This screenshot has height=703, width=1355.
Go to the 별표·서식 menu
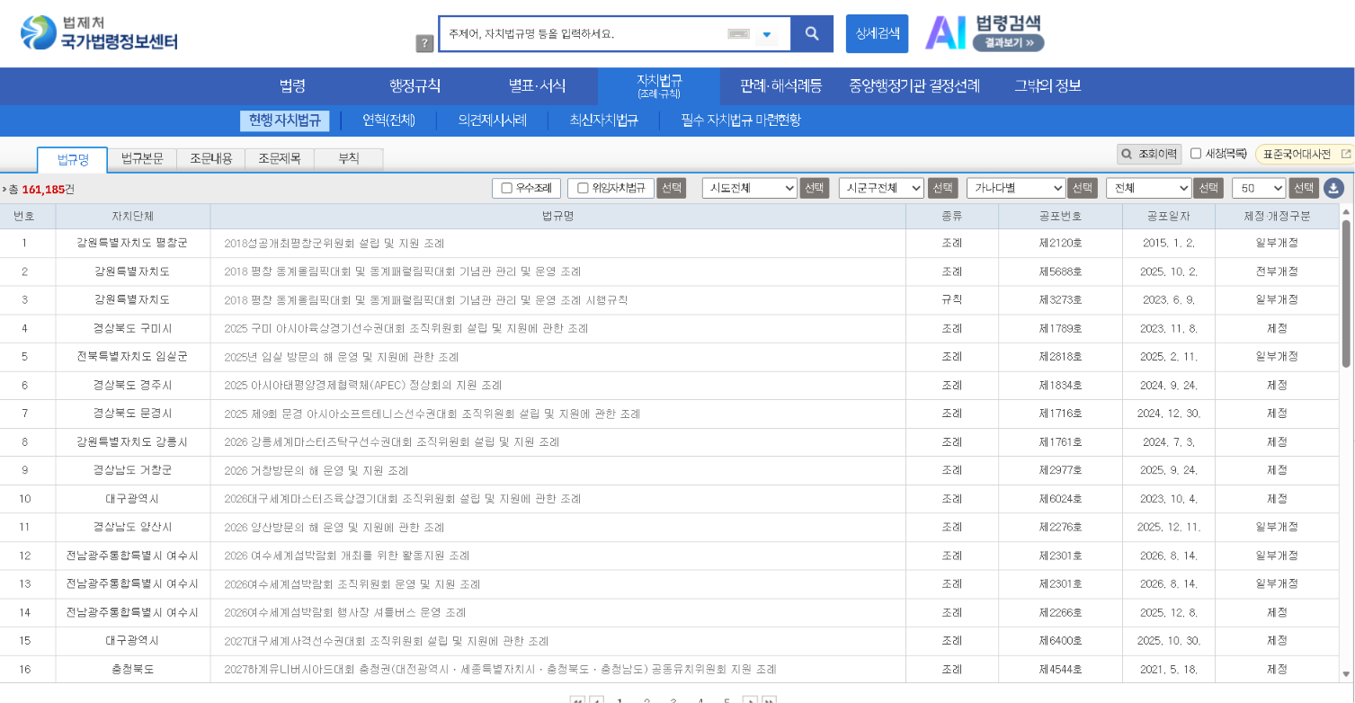click(x=537, y=86)
